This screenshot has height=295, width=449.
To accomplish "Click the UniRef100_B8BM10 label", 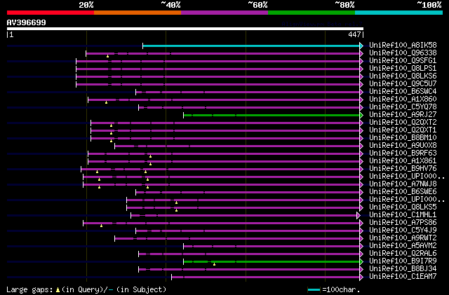I will click(403, 138).
